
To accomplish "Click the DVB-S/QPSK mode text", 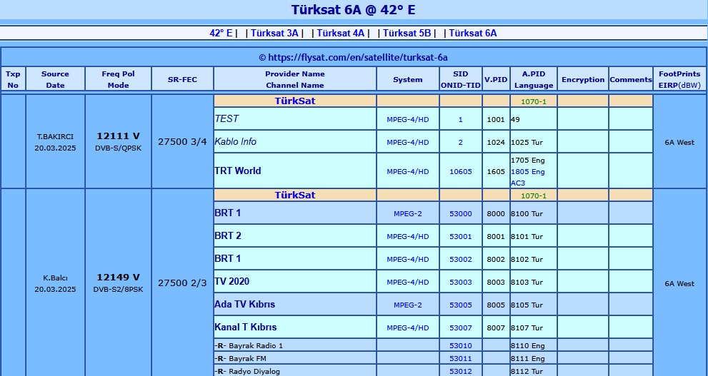I will [119, 148].
